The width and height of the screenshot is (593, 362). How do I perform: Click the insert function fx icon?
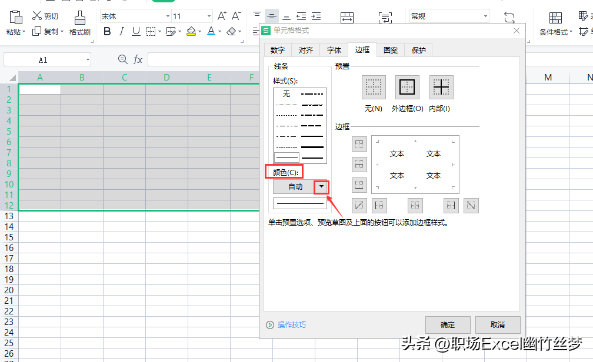coord(138,59)
